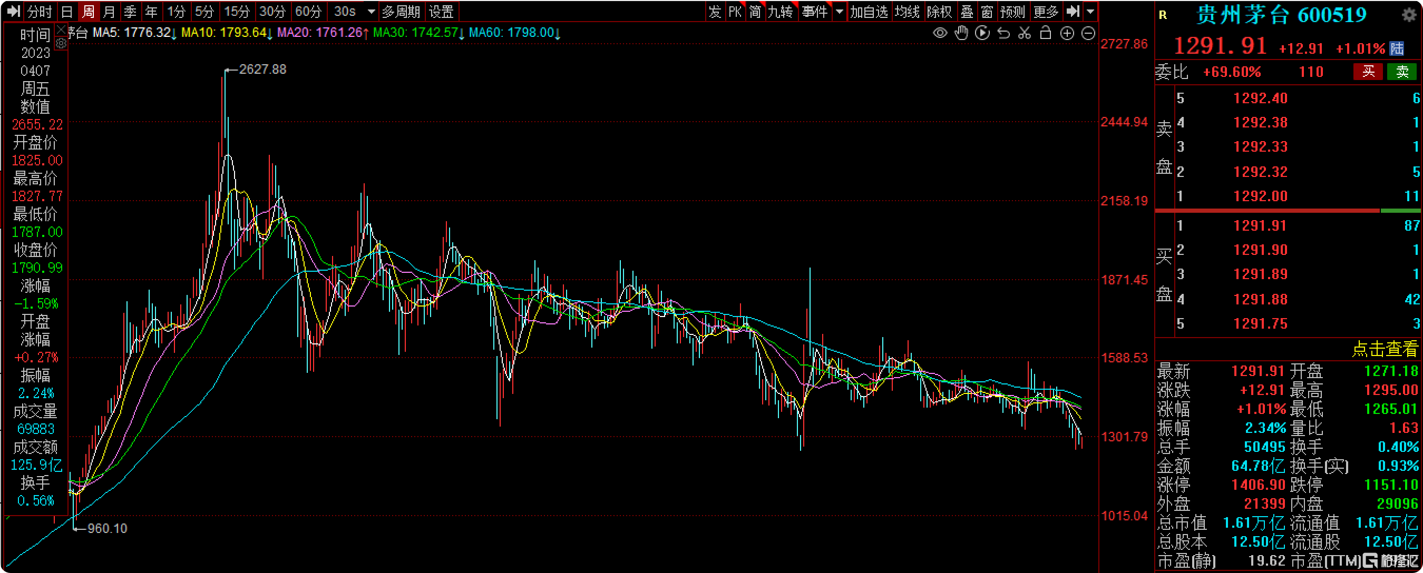Click the 叠 overlay button
The height and width of the screenshot is (573, 1423).
tap(967, 12)
